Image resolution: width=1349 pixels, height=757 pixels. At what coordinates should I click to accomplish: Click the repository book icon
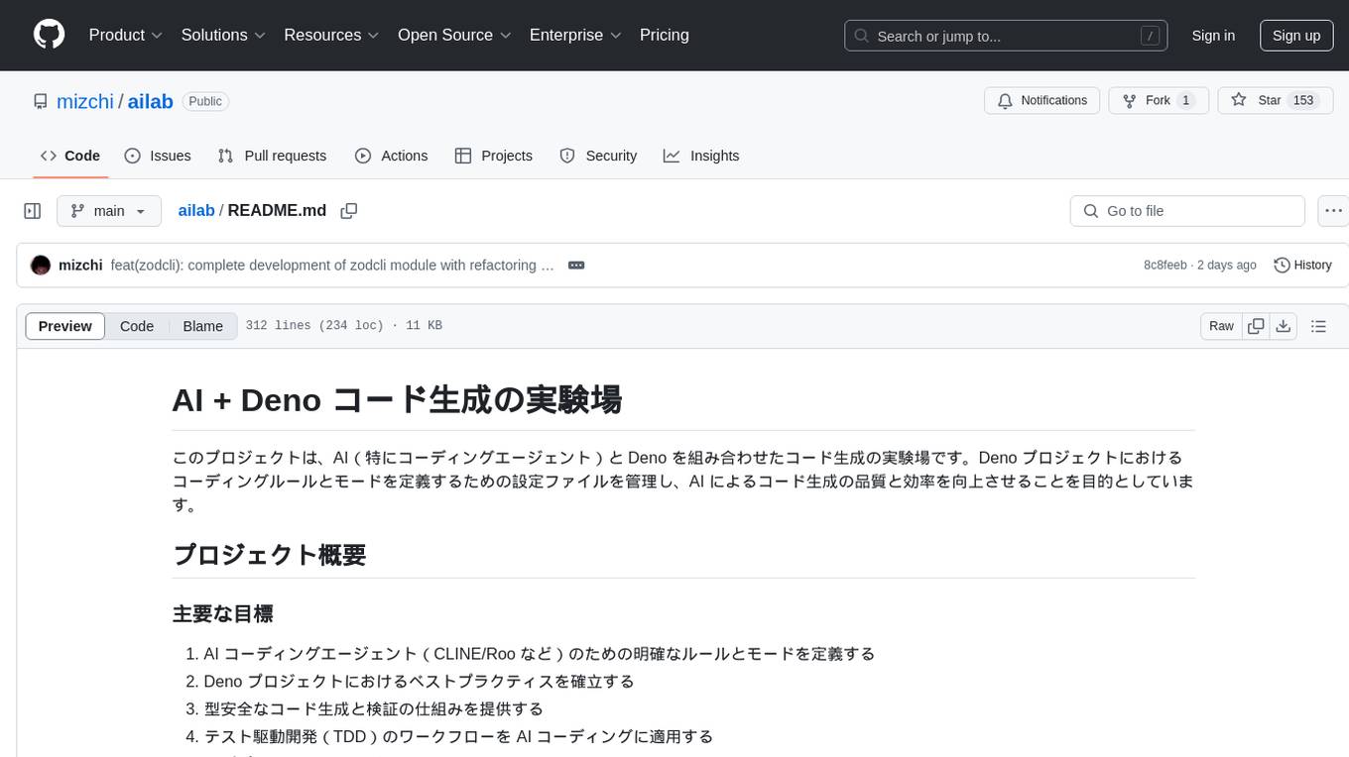[41, 101]
